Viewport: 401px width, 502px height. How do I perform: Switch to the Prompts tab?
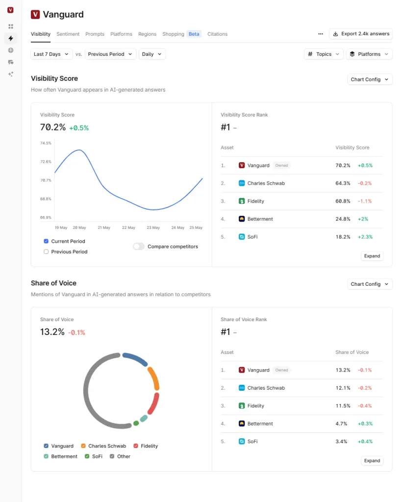point(95,34)
